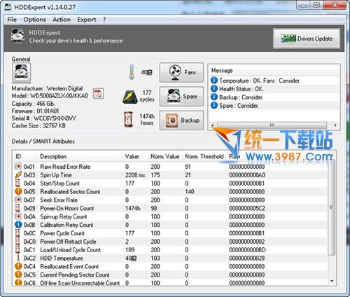
Task: Click the icon for Raw Read Error Rate row
Action: [x=18, y=167]
